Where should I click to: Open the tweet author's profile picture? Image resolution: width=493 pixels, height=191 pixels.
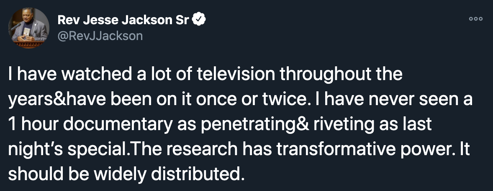click(x=28, y=28)
